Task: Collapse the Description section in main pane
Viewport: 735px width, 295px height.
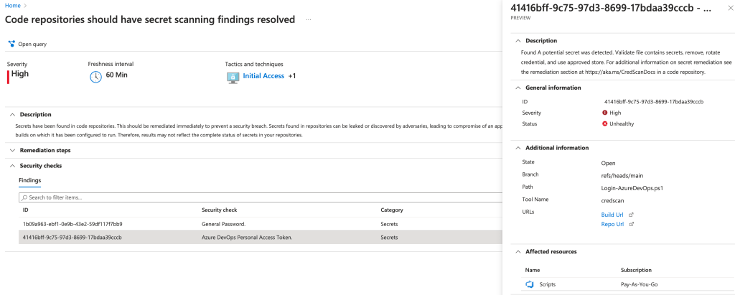Action: click(11, 114)
